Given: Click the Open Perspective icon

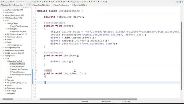Looking at the screenshot, I should point(177,2).
